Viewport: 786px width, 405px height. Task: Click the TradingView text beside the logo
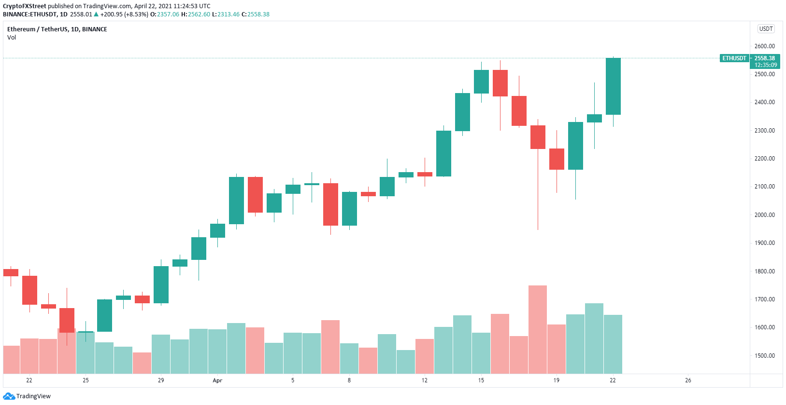pos(33,396)
